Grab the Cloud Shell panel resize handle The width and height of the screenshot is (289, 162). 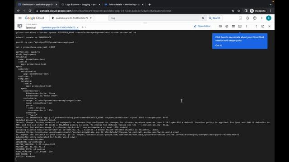(x=145, y=23)
